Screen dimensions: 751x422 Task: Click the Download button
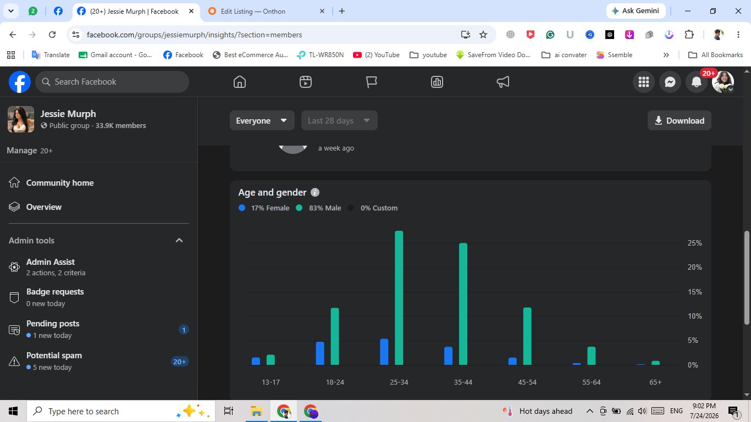tap(680, 121)
